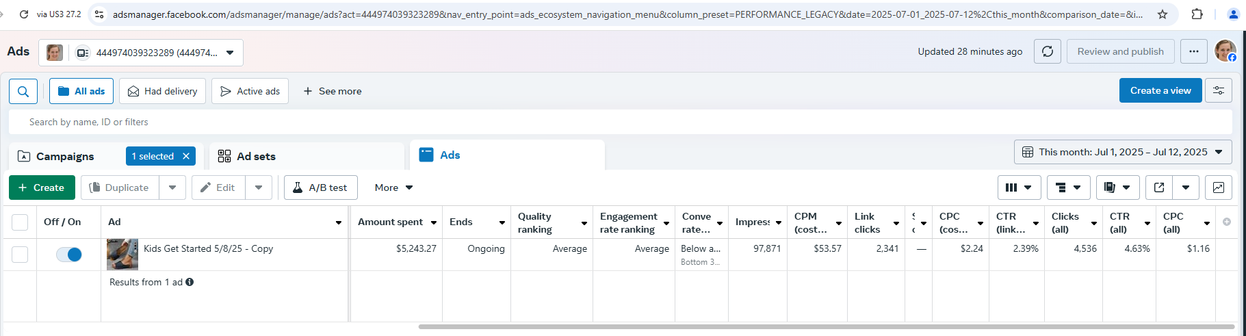Check the select all ads checkbox
The image size is (1246, 336).
coord(20,222)
